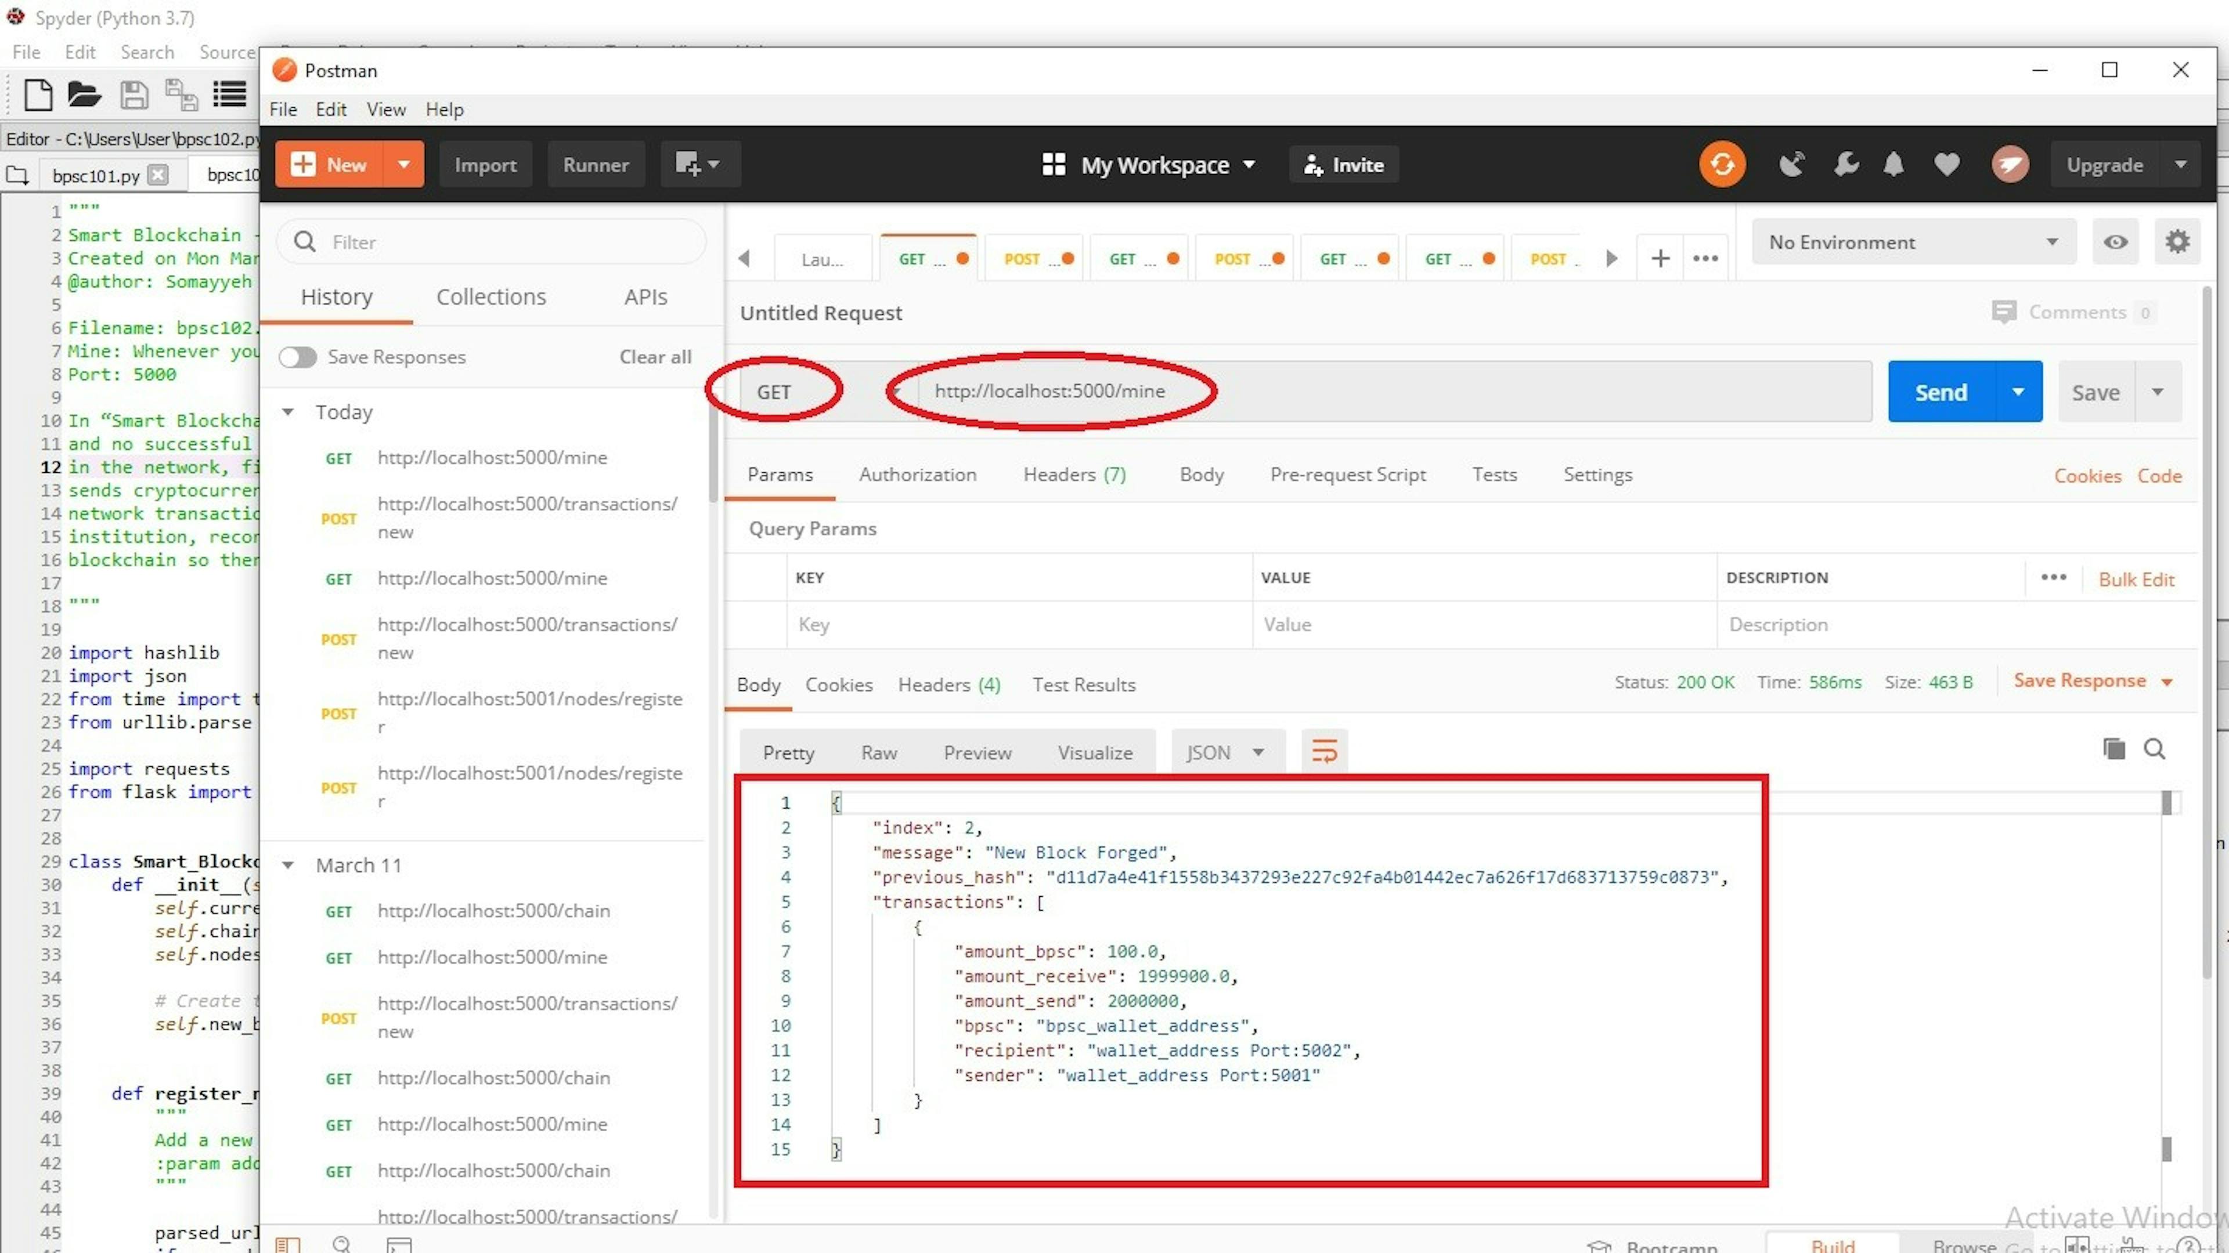Open No Environment dropdown
The height and width of the screenshot is (1253, 2229).
coord(1913,242)
